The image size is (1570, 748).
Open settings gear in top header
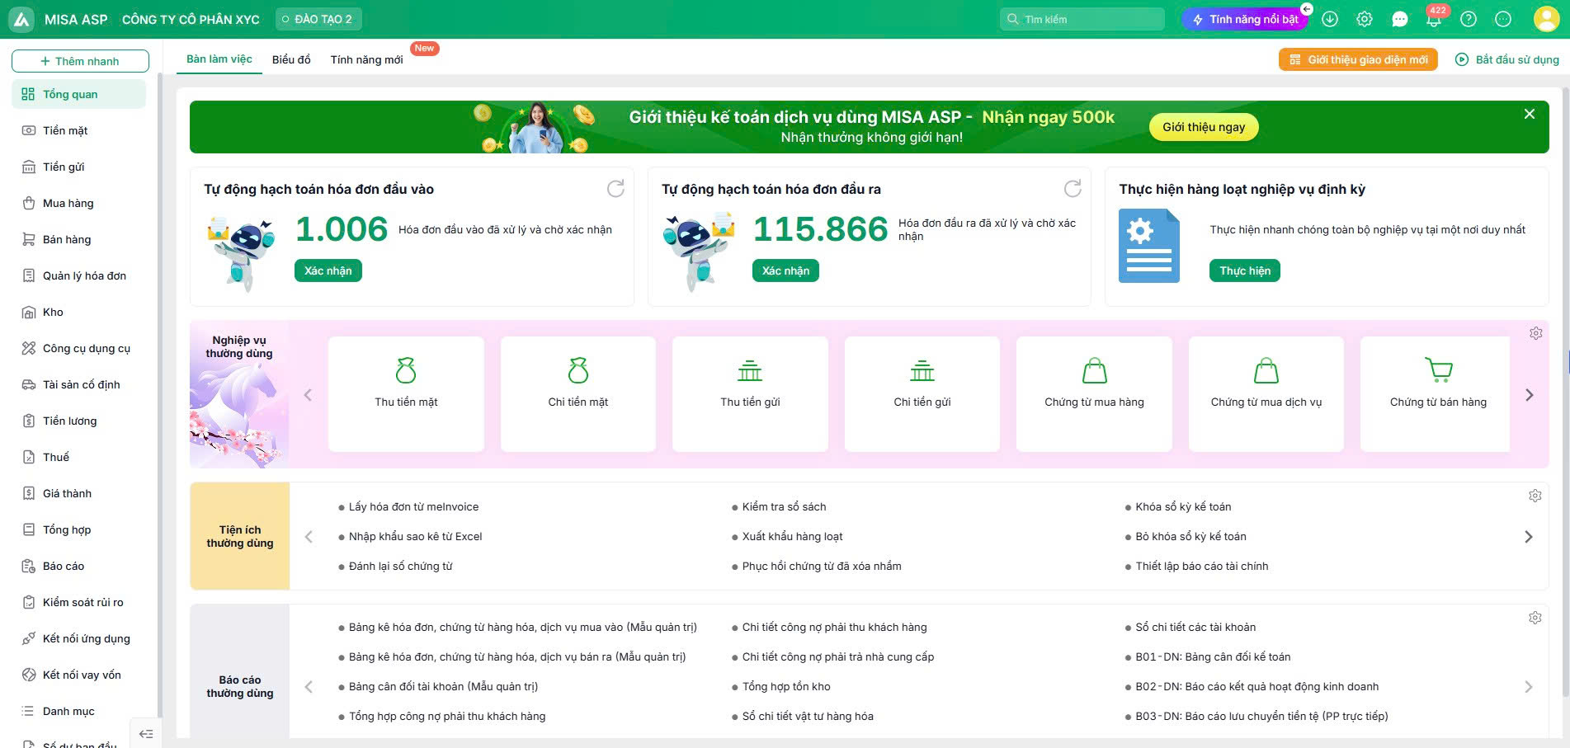1365,19
